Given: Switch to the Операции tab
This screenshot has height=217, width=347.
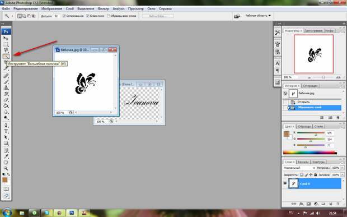Looking at the screenshot, I should (x=310, y=86).
